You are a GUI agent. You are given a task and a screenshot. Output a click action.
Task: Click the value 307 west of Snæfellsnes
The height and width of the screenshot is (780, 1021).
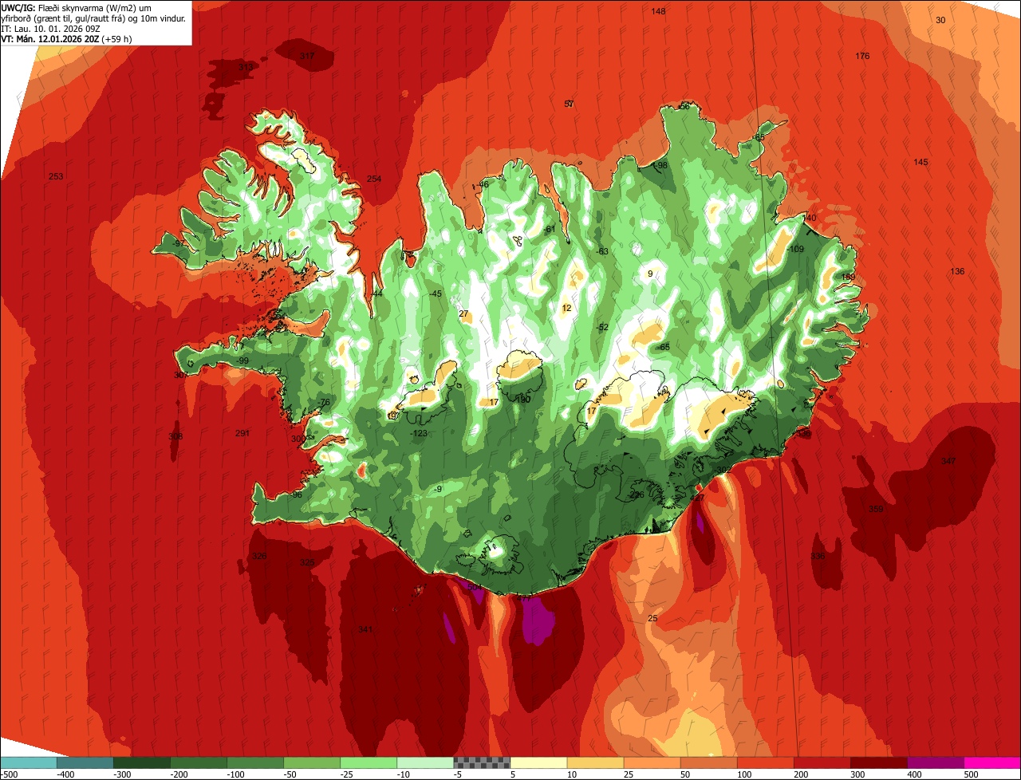point(181,375)
